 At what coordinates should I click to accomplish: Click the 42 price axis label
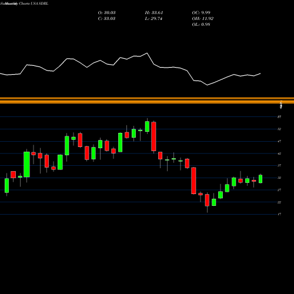(x=279, y=153)
